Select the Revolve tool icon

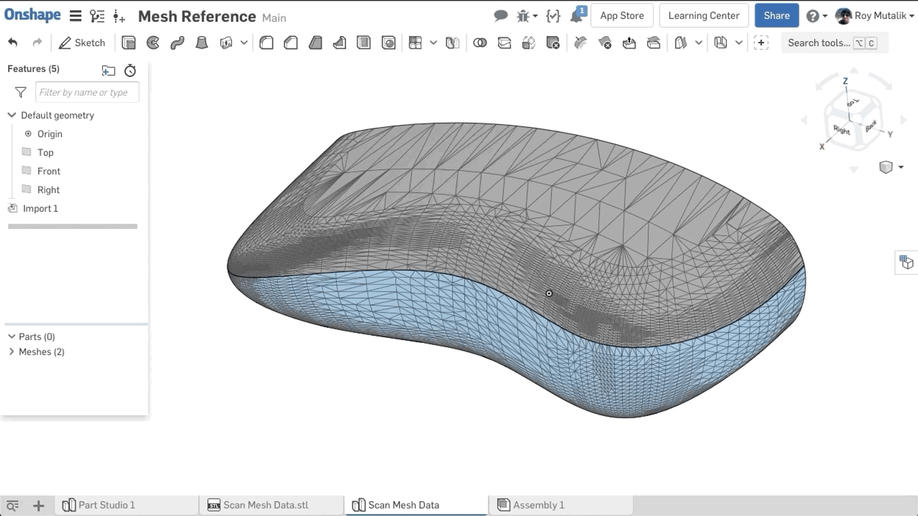(x=153, y=43)
